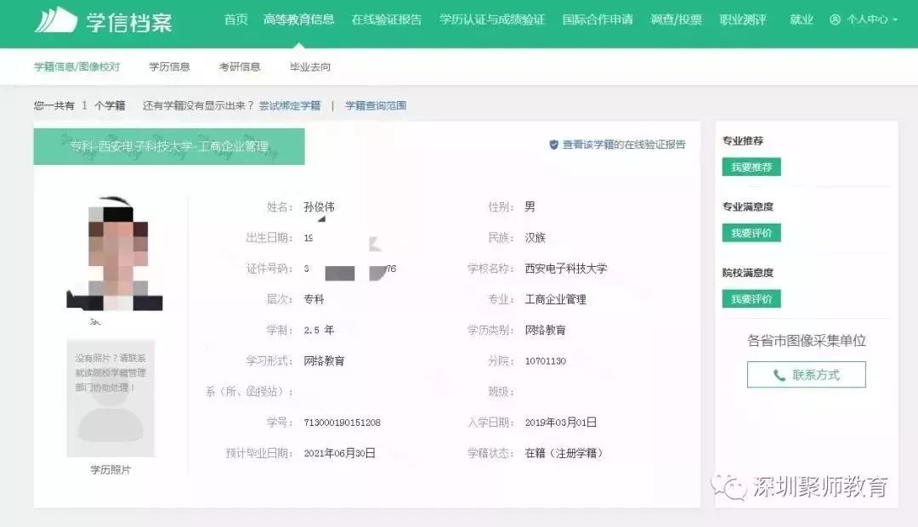Open the 毕业去向 tab

pos(309,67)
